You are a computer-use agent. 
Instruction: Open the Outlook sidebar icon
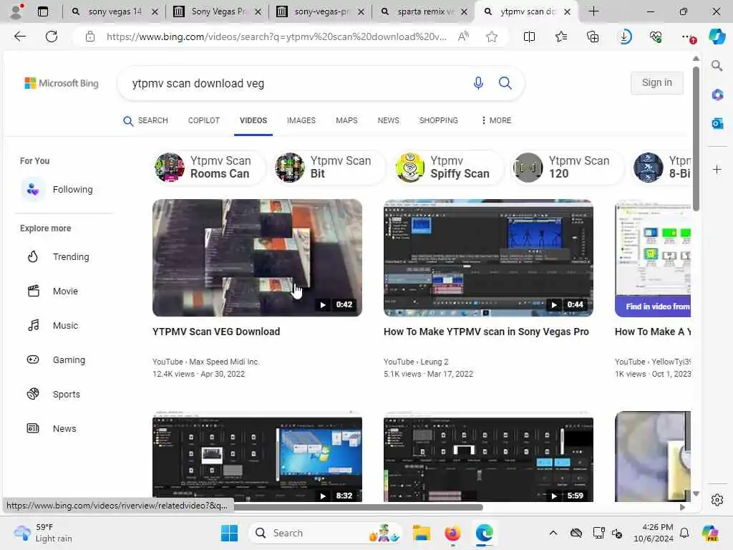tap(717, 123)
